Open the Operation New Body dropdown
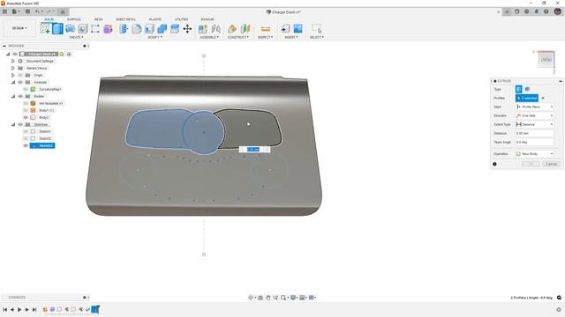The image size is (565, 317). click(x=534, y=154)
